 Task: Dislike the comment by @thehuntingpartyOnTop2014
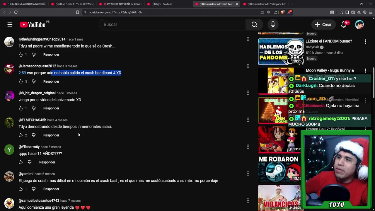33,55
